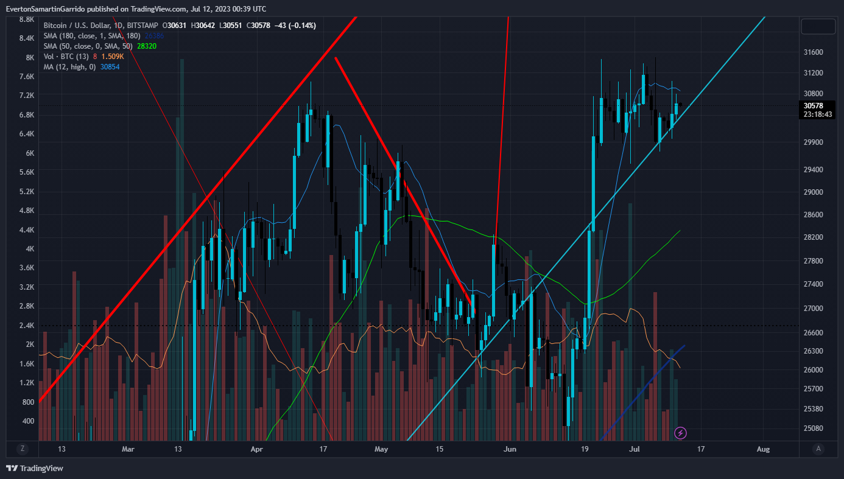Select the MA (12, high, 0) legend

(x=71, y=67)
